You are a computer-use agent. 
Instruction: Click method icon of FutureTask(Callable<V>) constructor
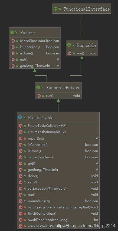[x=21, y=126]
